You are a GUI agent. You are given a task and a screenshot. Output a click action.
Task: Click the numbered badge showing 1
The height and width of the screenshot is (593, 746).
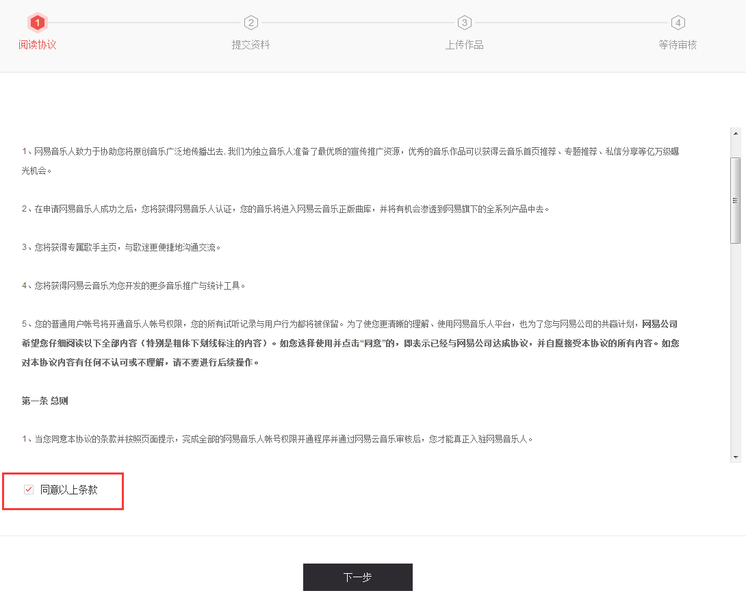coord(37,23)
